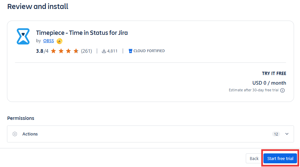Click the USD 0 / month price
The height and width of the screenshot is (167, 300).
(x=269, y=83)
